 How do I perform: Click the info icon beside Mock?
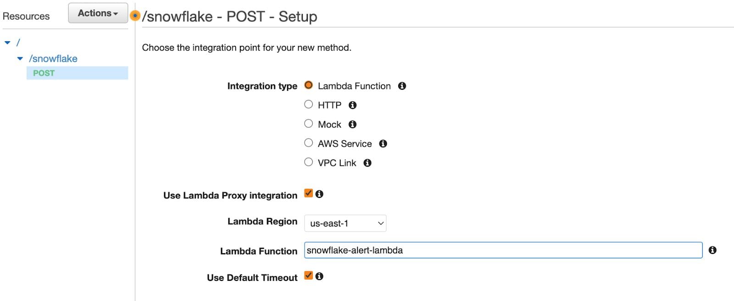coord(352,124)
